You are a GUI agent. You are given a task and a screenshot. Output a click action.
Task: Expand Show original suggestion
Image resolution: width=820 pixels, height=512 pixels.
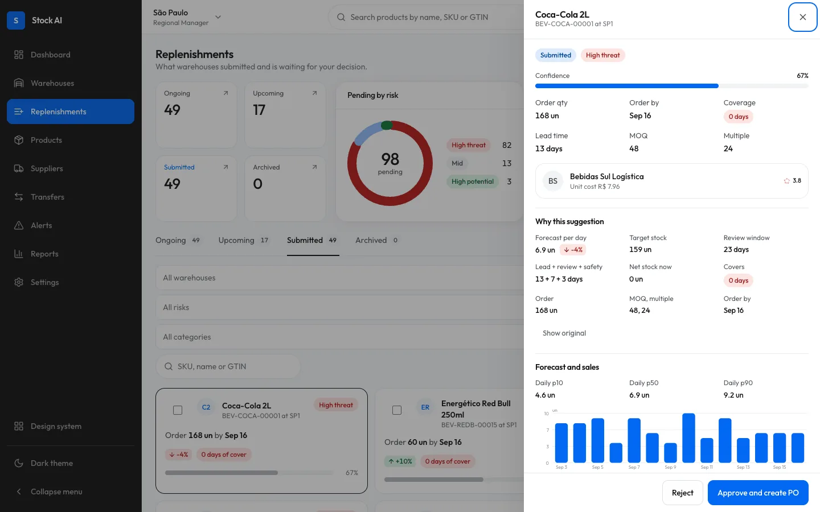coord(564,333)
